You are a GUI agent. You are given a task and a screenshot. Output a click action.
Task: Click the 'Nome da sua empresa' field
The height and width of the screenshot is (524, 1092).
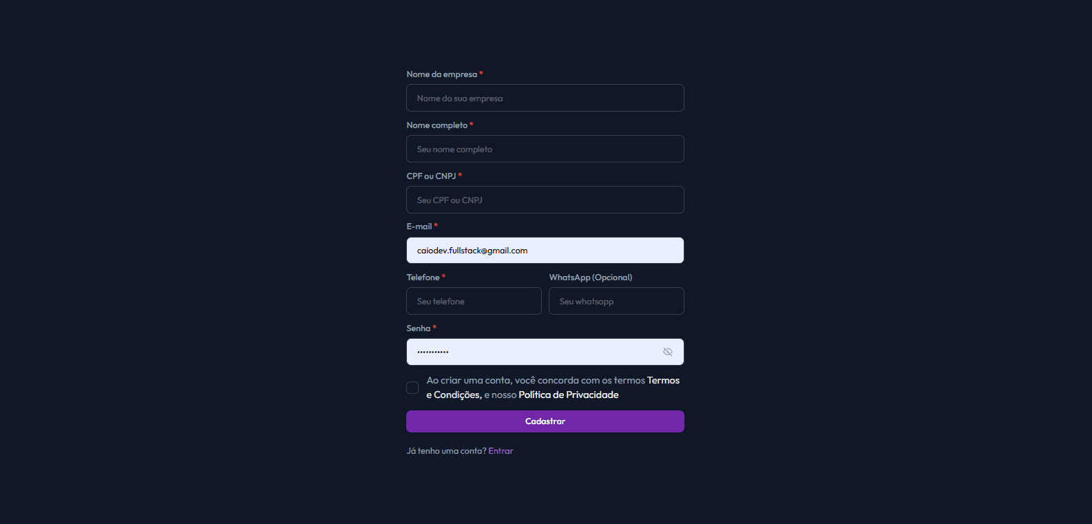[x=545, y=97]
